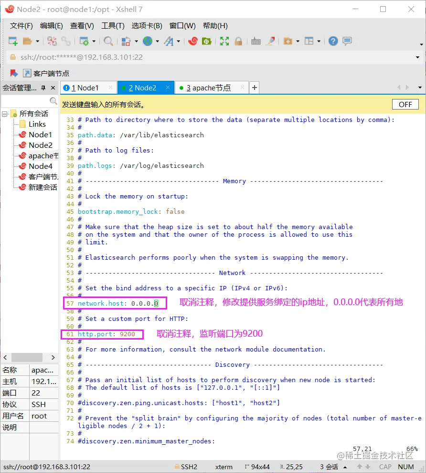Screen dimensions: 426x473
Task: Expand the layout dropdown arrow
Action: coord(319,41)
